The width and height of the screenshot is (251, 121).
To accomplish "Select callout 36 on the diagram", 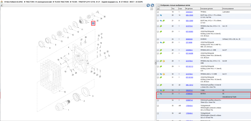I will tap(104, 16).
